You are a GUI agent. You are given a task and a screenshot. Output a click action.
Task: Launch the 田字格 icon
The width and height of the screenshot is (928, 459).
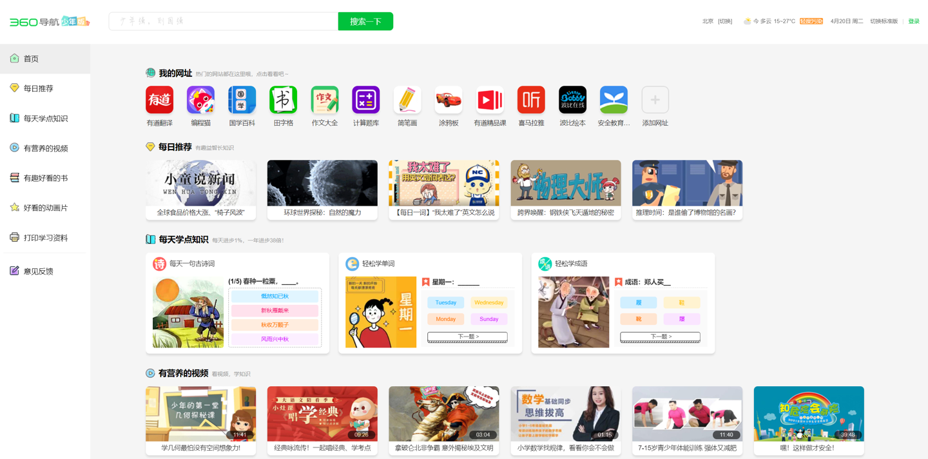point(283,100)
